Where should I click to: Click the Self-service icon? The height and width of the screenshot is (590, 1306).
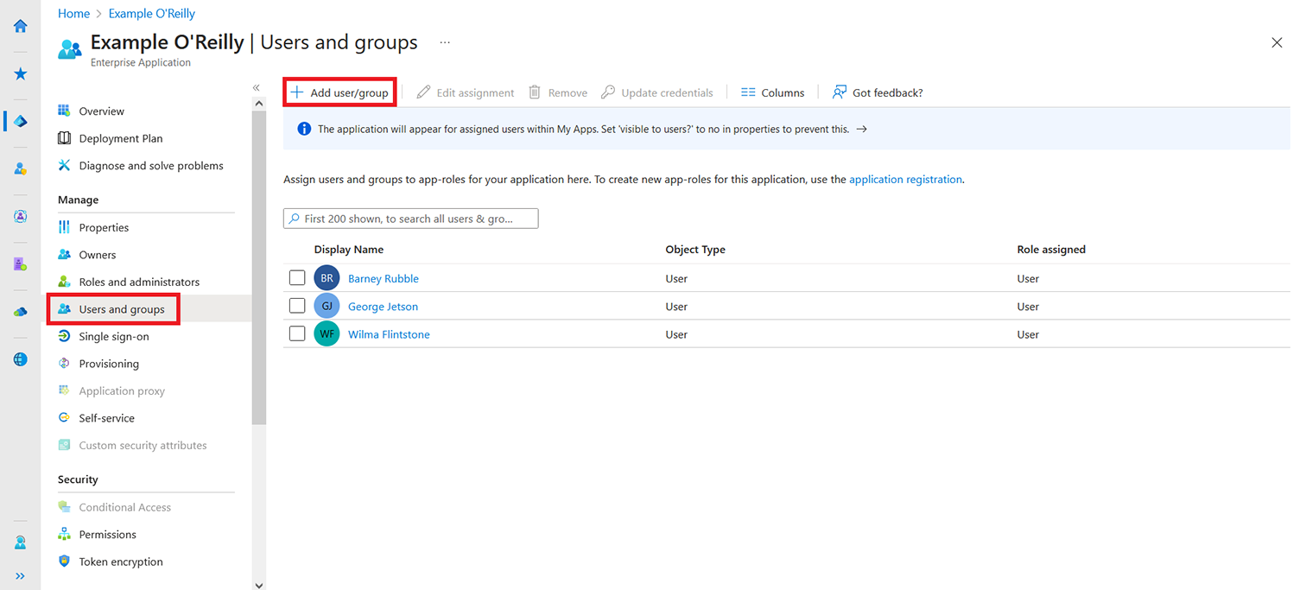pos(64,418)
